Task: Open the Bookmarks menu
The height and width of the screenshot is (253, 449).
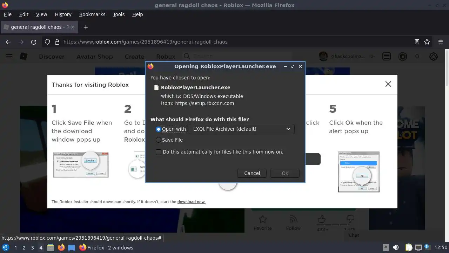Action: point(92,14)
